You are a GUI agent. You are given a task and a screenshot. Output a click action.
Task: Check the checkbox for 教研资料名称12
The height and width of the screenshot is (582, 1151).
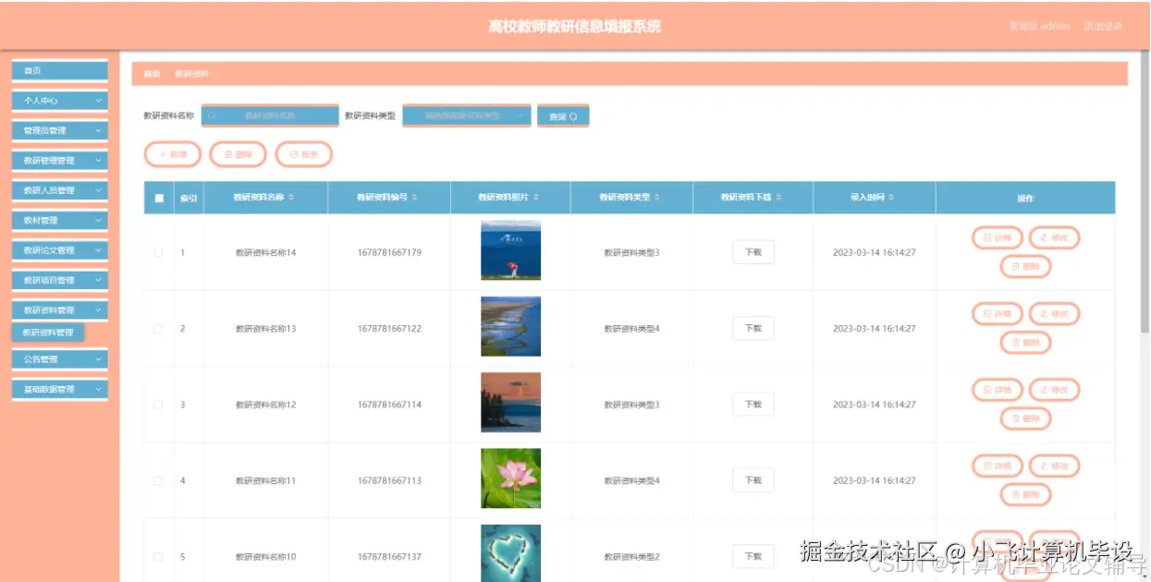pyautogui.click(x=157, y=403)
